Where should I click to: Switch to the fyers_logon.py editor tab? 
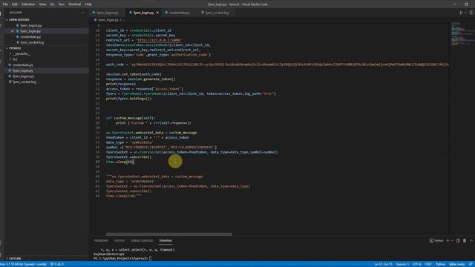click(x=107, y=13)
